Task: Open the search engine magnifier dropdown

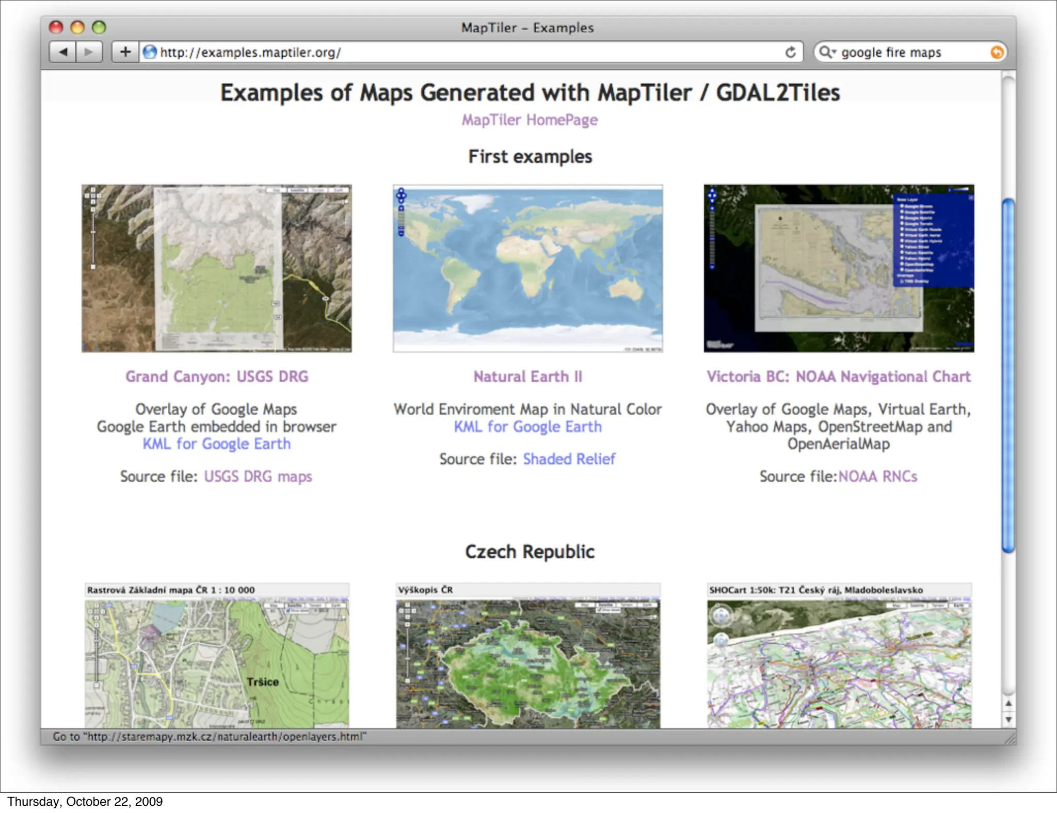Action: pos(827,52)
